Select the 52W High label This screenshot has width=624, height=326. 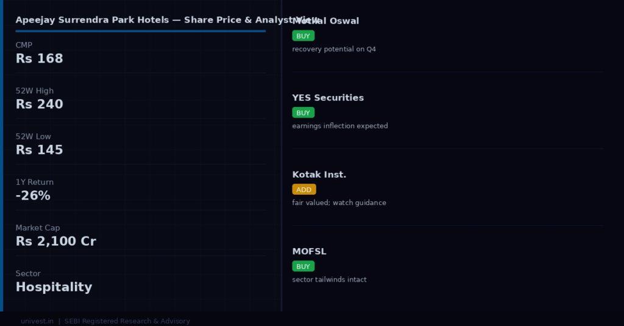(x=35, y=91)
